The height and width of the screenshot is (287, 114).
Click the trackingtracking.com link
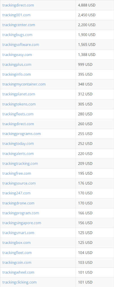20,164
